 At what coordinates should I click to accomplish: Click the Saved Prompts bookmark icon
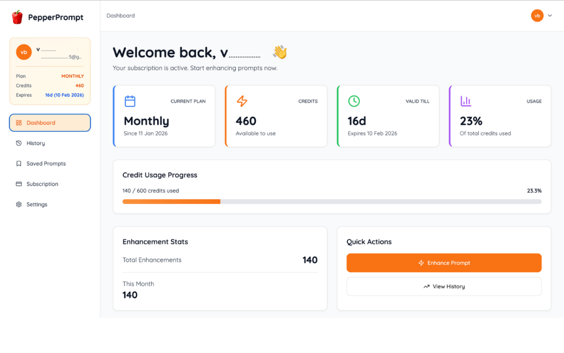coord(19,163)
